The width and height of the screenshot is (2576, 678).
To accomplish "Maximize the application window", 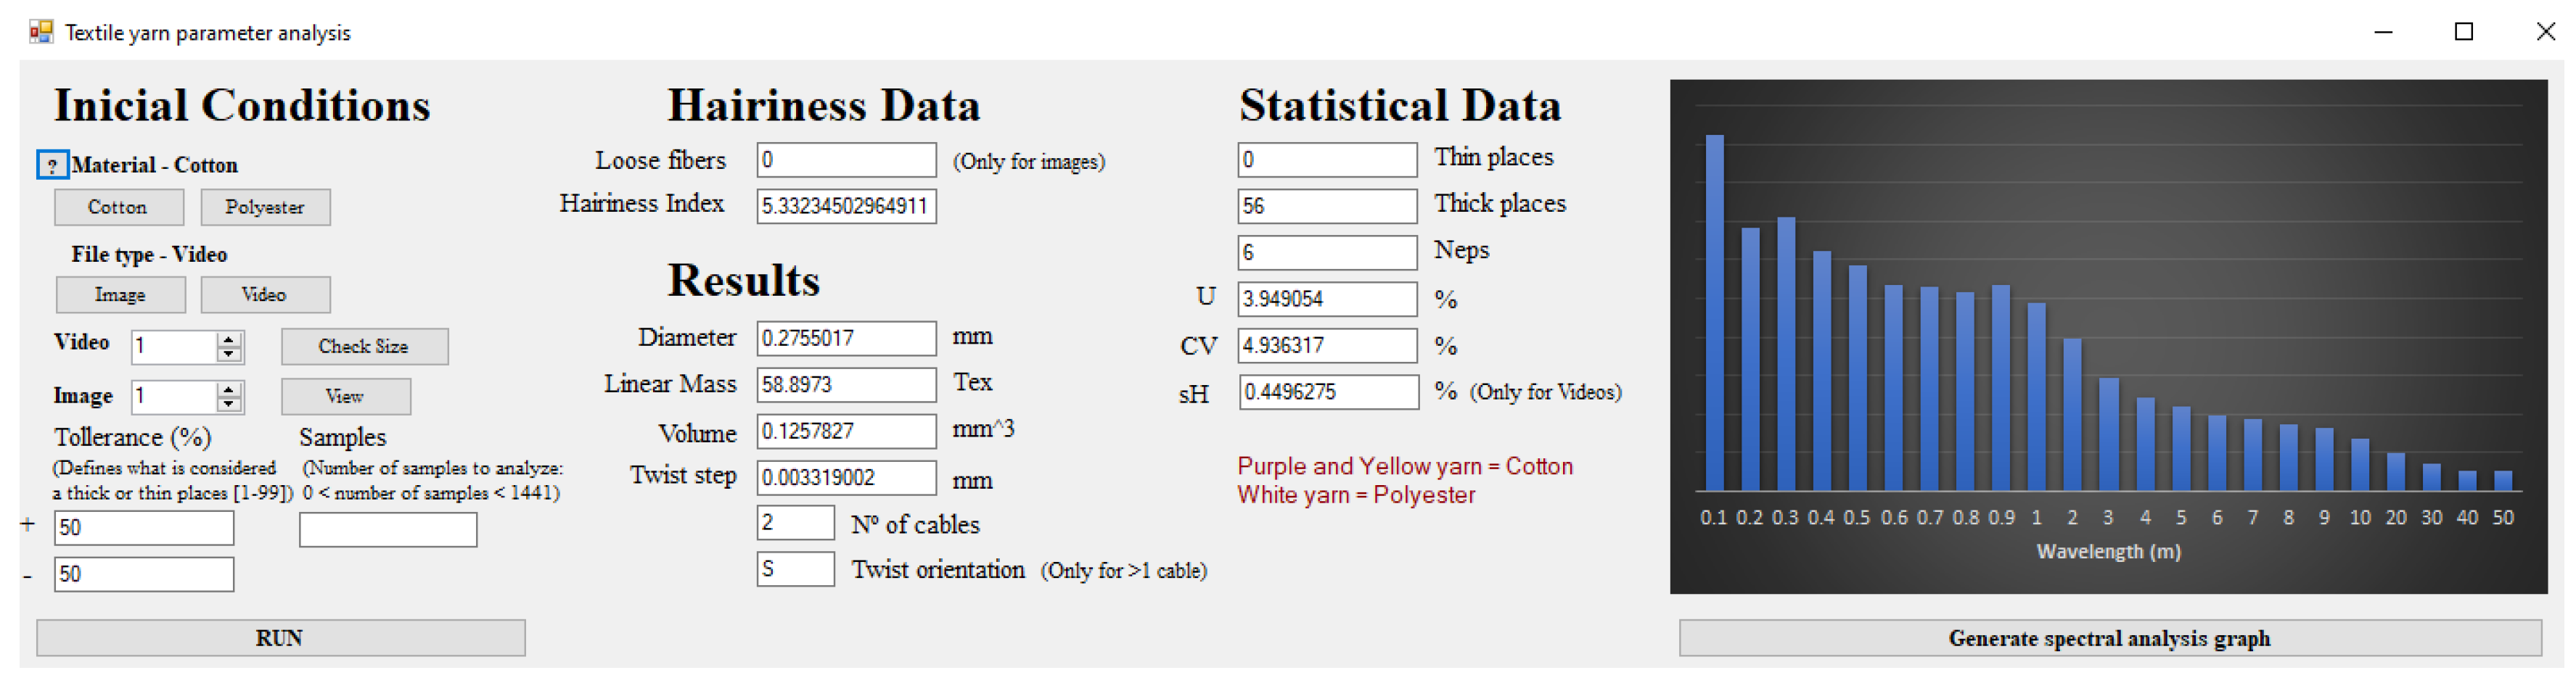I will coord(2464,32).
